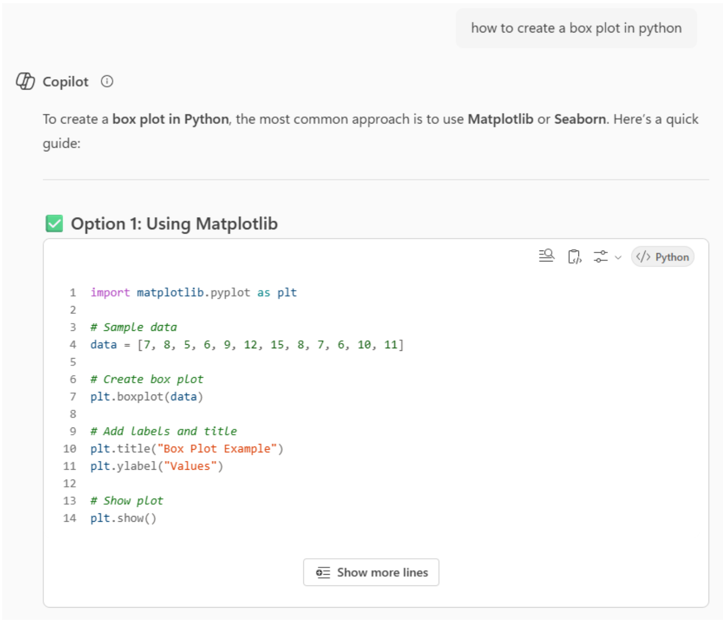
Task: Click the line 'plt.title("Box Plot Example")'
Action: pyautogui.click(x=187, y=449)
